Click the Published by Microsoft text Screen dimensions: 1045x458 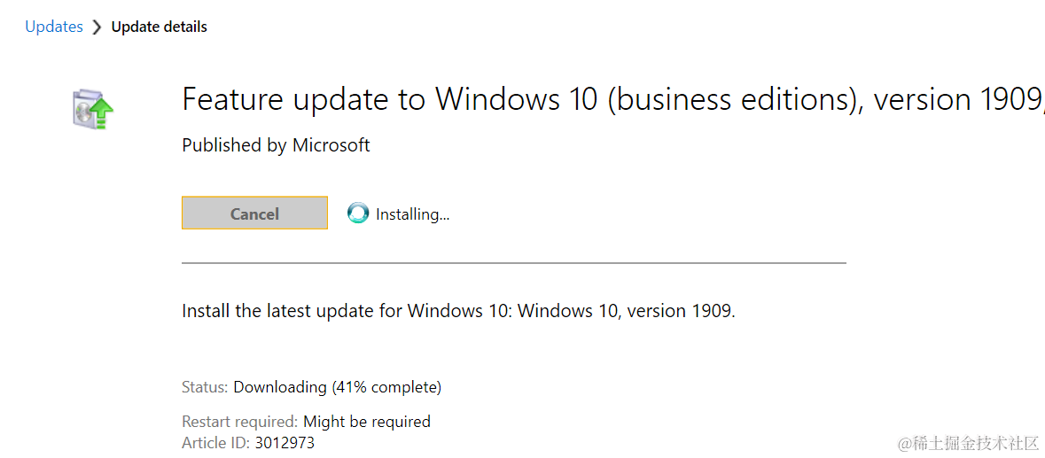pyautogui.click(x=276, y=145)
